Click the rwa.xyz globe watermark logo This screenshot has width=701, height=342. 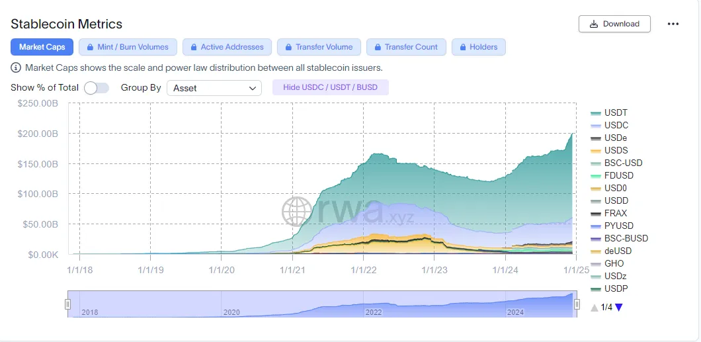pyautogui.click(x=297, y=212)
